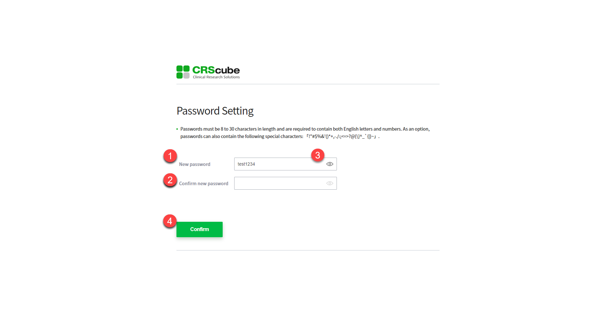Toggle visibility eye in Confirm new password field
Image resolution: width=616 pixels, height=311 pixels.
tap(329, 183)
